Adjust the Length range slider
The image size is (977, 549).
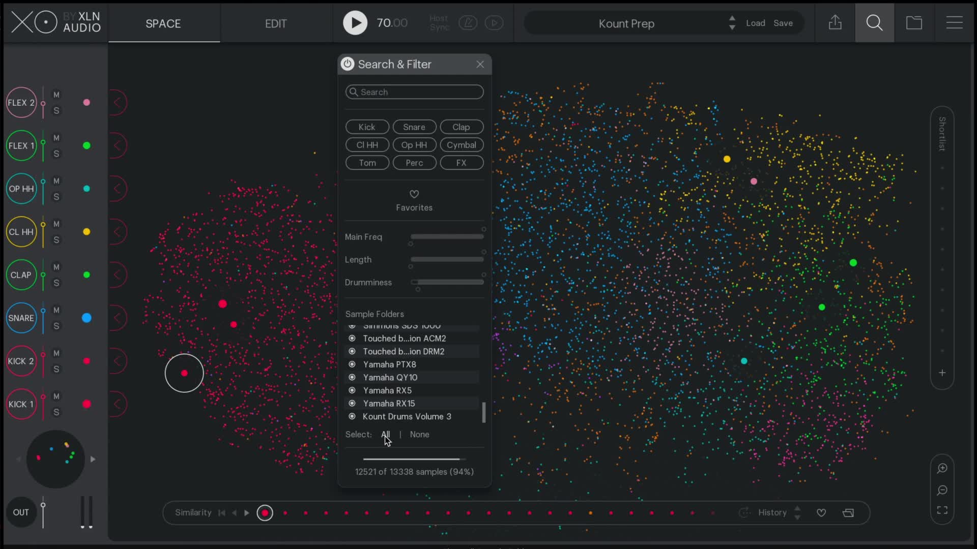click(447, 259)
